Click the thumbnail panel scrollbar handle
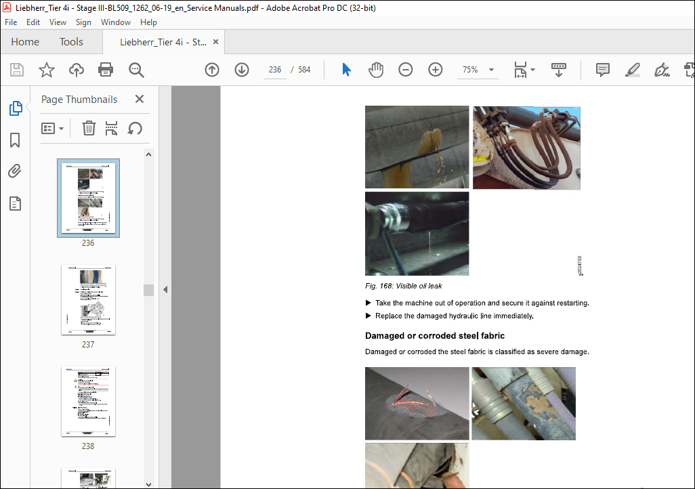The width and height of the screenshot is (695, 489). coord(148,290)
